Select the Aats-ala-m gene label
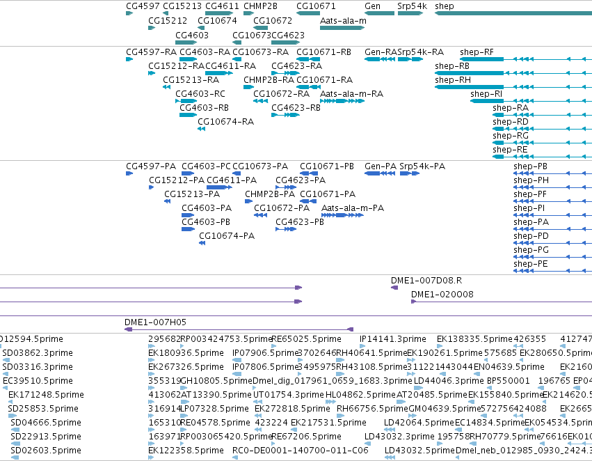 343,21
